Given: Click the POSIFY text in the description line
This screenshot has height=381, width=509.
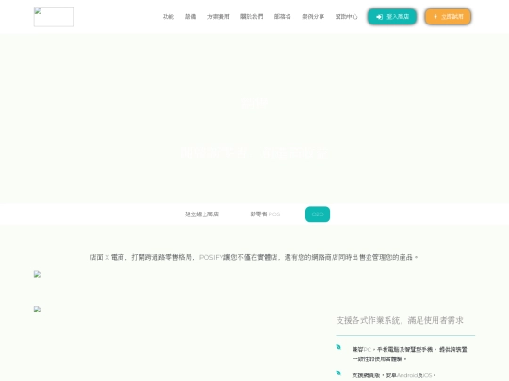Looking at the screenshot, I should pos(211,257).
